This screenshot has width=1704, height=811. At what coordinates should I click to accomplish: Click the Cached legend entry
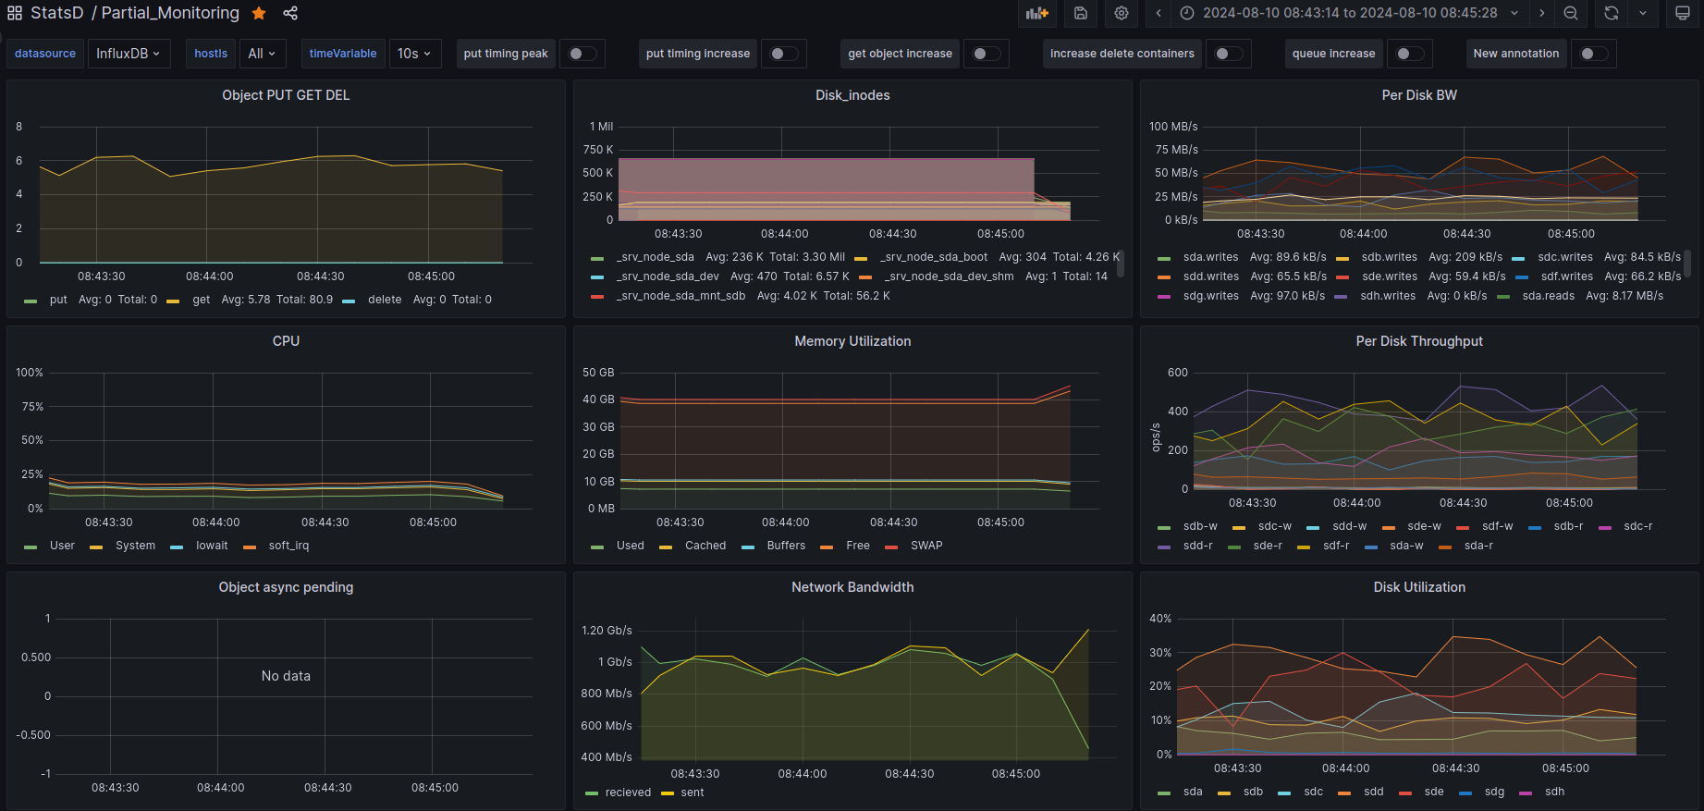point(705,546)
